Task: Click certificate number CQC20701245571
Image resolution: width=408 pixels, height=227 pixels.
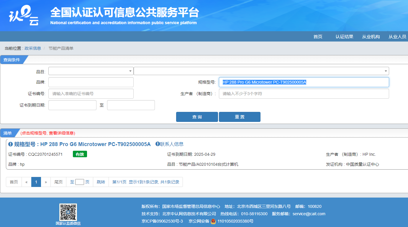Action: [45, 154]
